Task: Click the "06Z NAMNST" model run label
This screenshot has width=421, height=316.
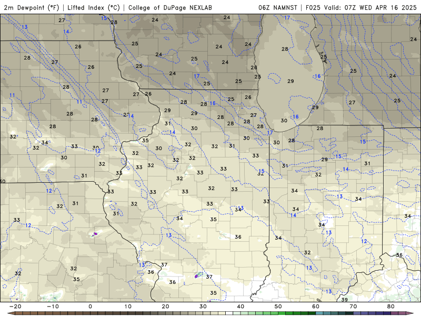Action: point(278,7)
